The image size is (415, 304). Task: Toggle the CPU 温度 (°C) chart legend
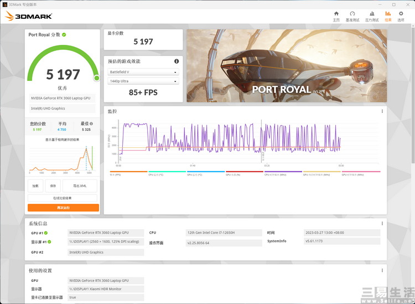point(167,173)
